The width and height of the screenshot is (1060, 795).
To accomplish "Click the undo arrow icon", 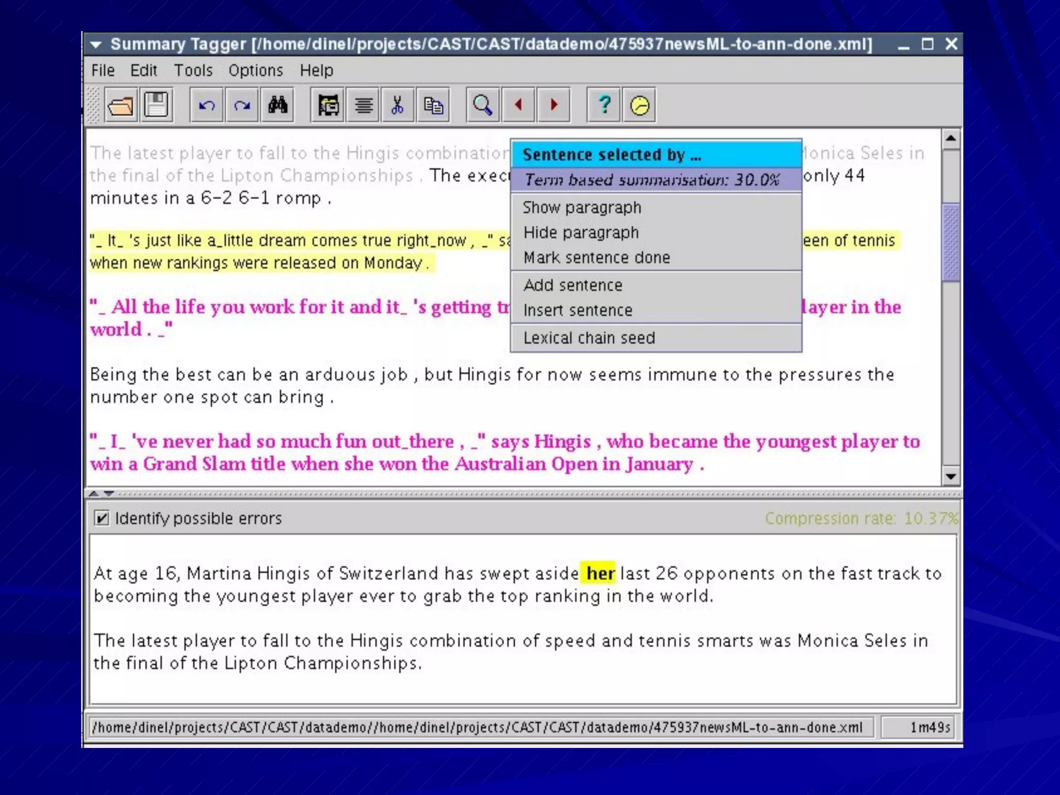I will [x=207, y=106].
